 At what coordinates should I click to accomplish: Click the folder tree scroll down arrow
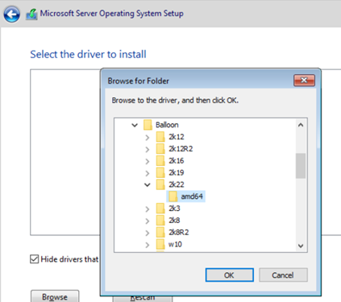(301, 246)
